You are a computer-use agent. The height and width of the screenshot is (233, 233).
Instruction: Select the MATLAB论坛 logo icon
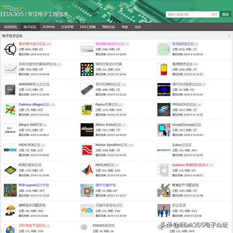[87, 170]
